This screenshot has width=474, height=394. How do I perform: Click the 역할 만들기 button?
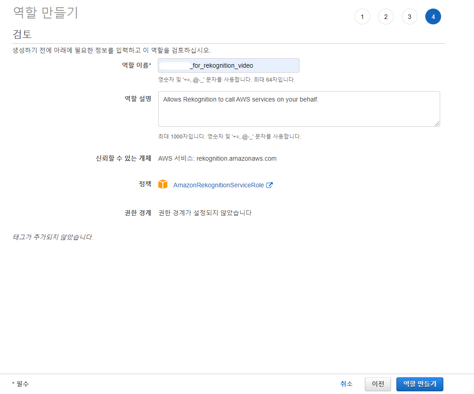click(419, 384)
